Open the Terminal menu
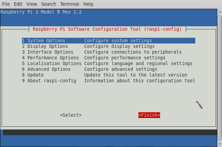Screen dimensions: 222x147 (69, 4)
